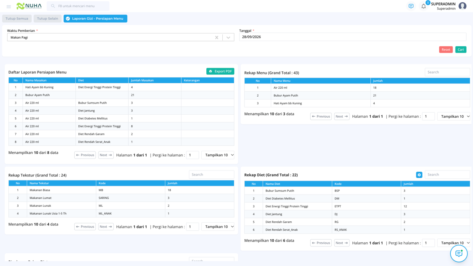This screenshot has height=266, width=473.
Task: Select Diet Jantung row in Rekap Diet
Action: [357, 214]
